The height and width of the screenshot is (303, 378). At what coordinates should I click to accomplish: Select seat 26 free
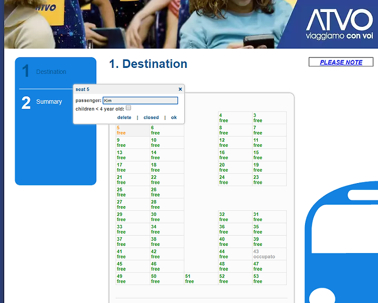167,192
